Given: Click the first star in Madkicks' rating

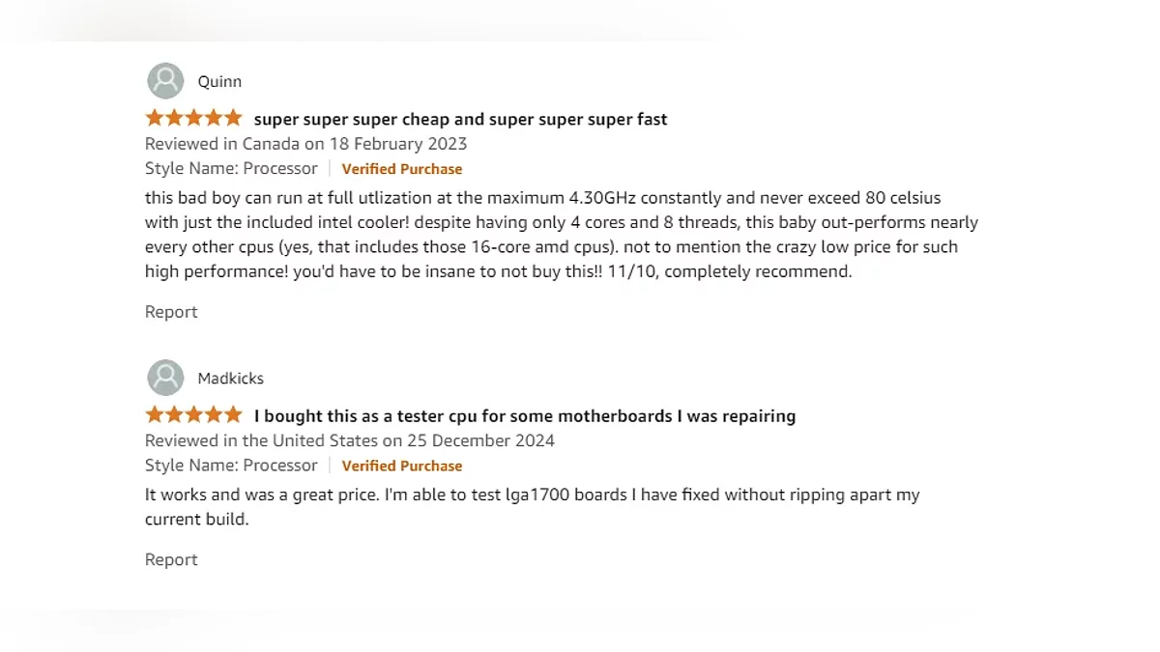Looking at the screenshot, I should coord(155,415).
